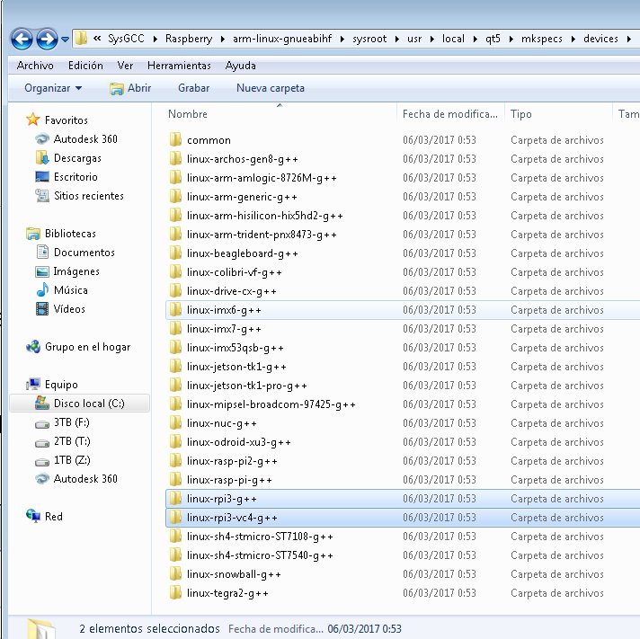Jump to arm-linux-gnueabihf breadcrumb
This screenshot has height=639, width=640.
coord(282,39)
